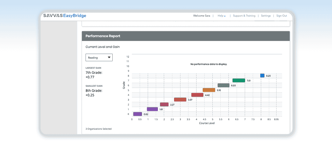Viewport: 332px width, 146px height.
Task: Expand the Reading subject dropdown
Action: pyautogui.click(x=99, y=57)
